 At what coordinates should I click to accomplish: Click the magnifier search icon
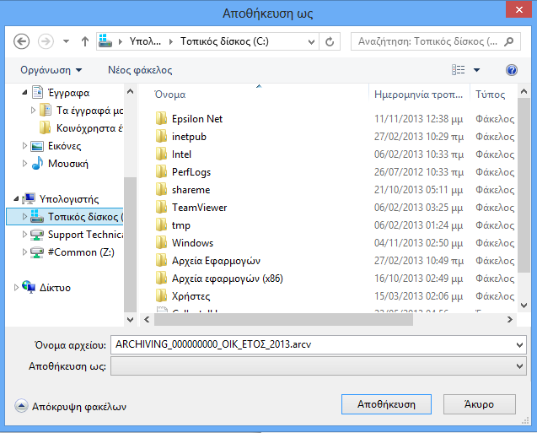[x=509, y=41]
